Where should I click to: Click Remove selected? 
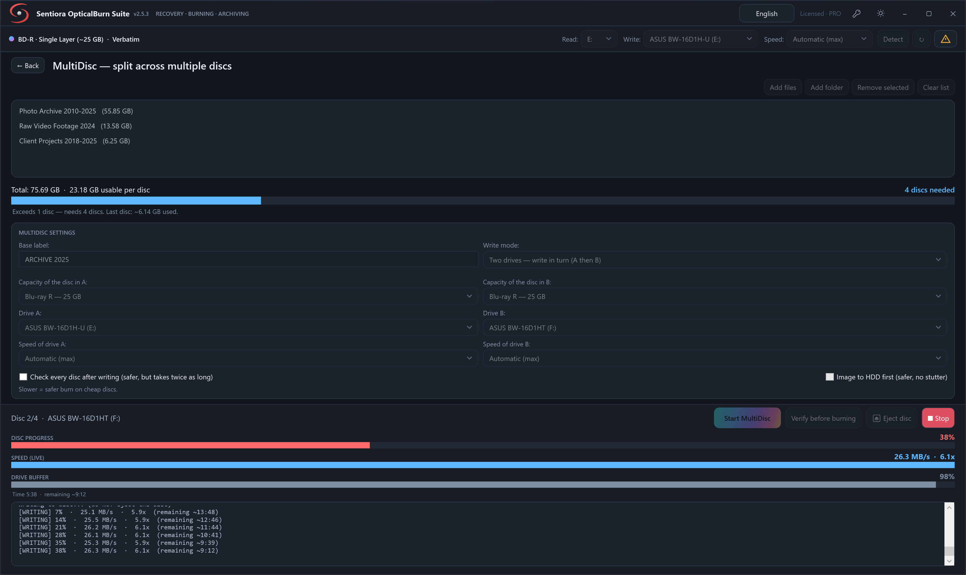[883, 88]
